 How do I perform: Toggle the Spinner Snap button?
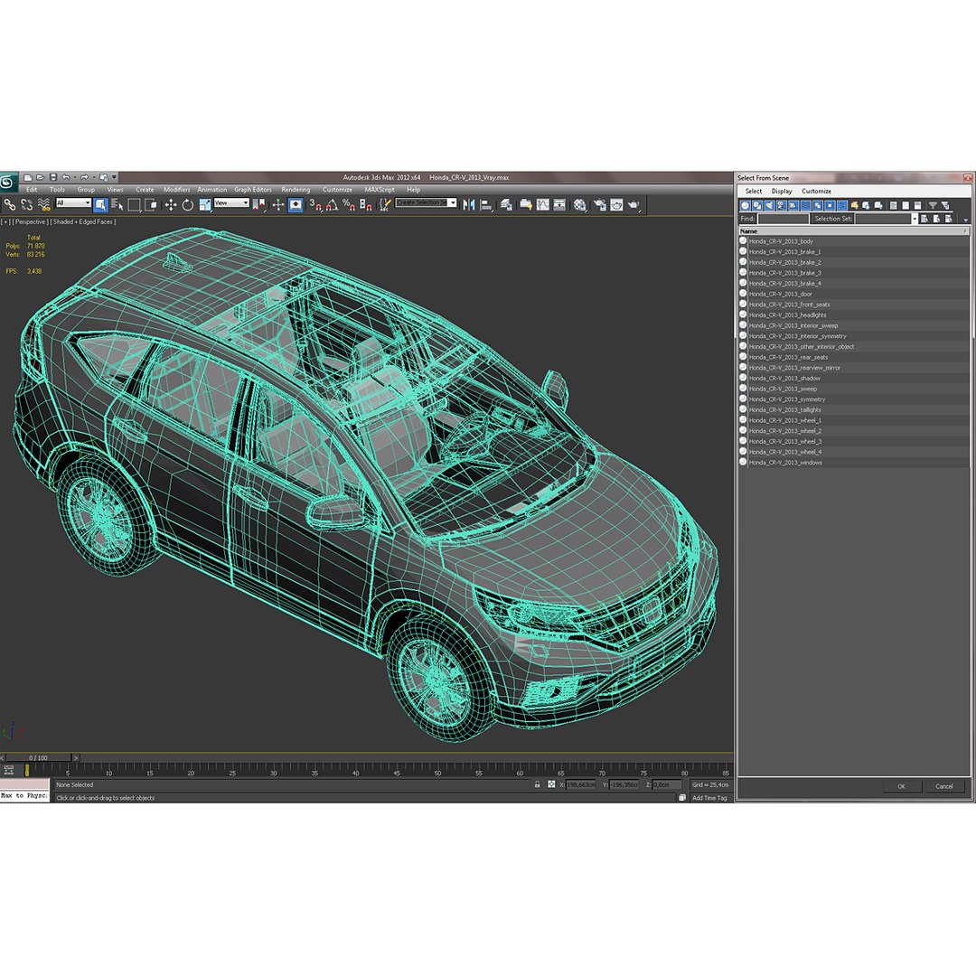point(366,204)
